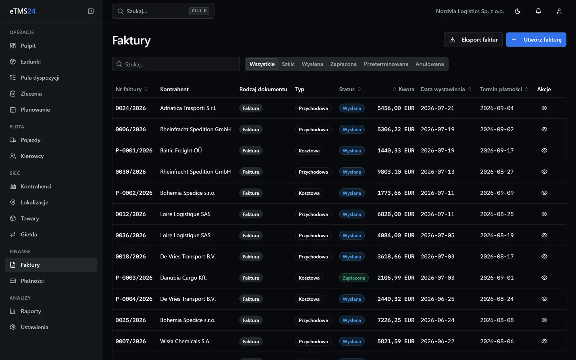Focus the invoices Szukaj search field

pos(176,64)
